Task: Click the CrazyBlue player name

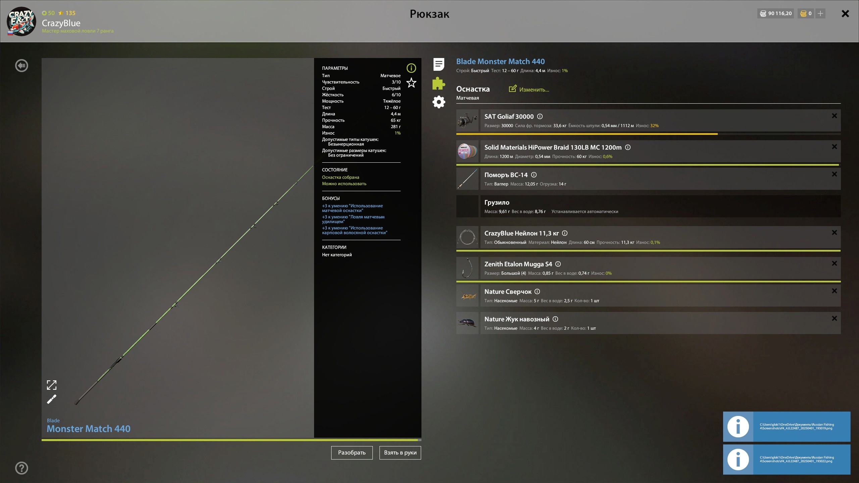Action: [61, 23]
